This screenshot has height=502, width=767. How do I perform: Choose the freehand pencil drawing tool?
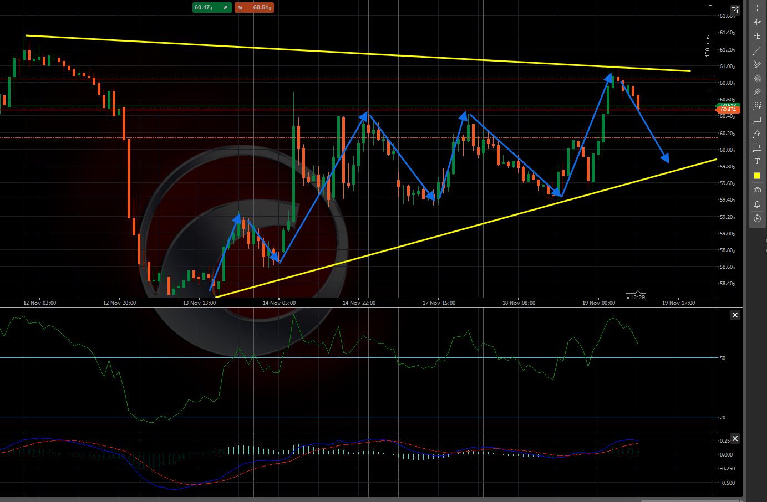[757, 64]
